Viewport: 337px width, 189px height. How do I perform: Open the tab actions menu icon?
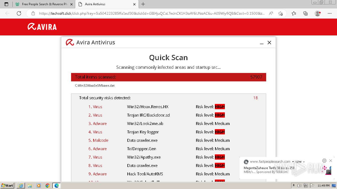[x=6, y=4]
